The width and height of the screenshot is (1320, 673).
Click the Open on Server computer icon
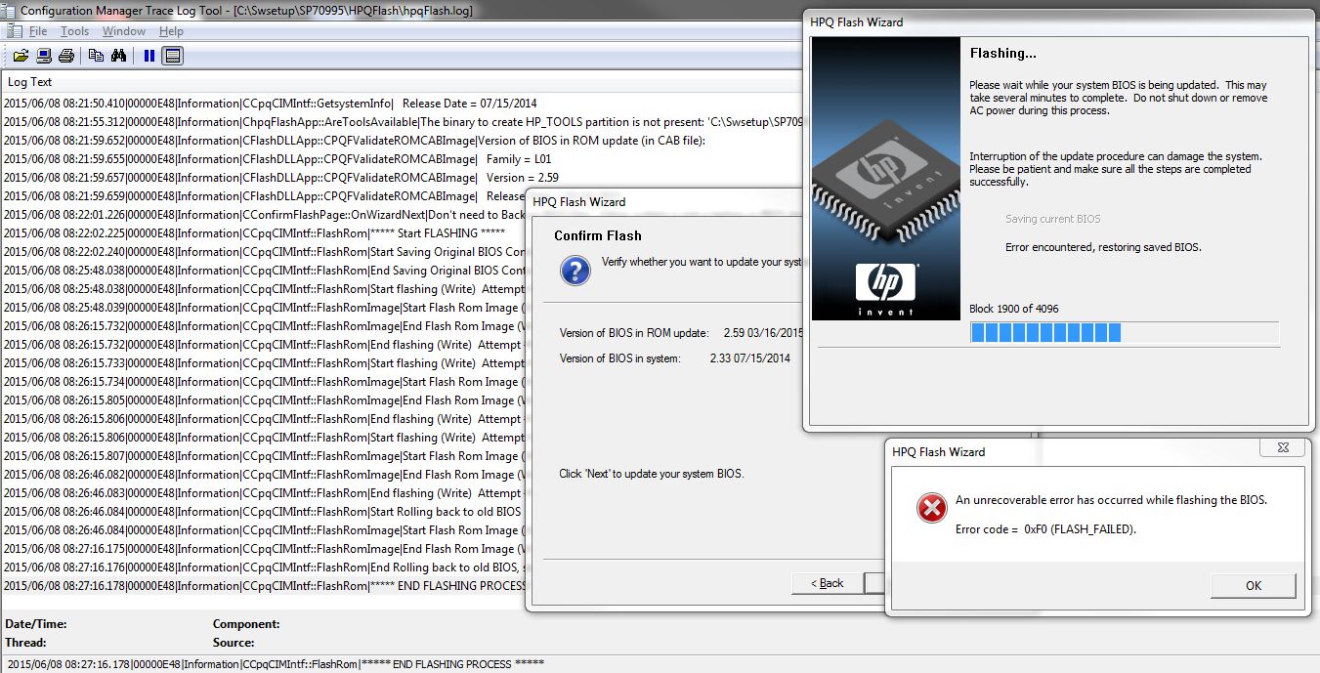[44, 56]
